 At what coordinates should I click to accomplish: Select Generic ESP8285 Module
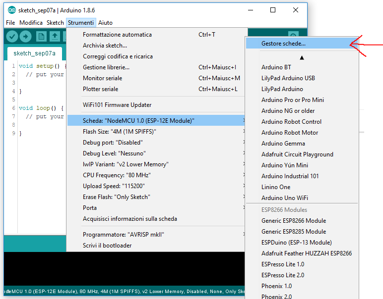pyautogui.click(x=302, y=232)
